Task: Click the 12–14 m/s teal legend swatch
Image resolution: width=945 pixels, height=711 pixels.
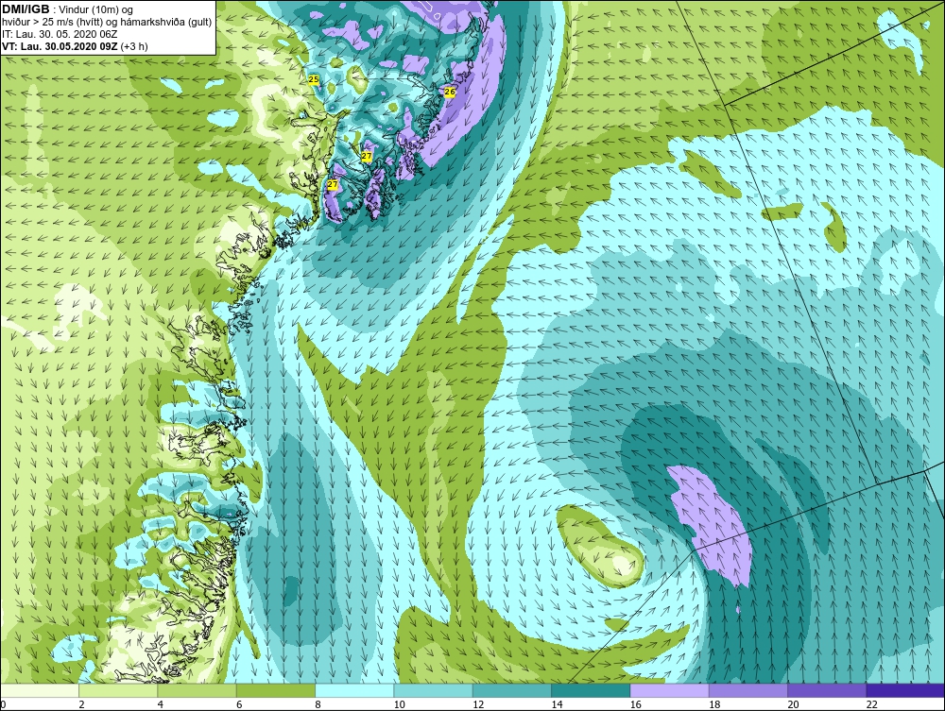Action: coord(511,690)
